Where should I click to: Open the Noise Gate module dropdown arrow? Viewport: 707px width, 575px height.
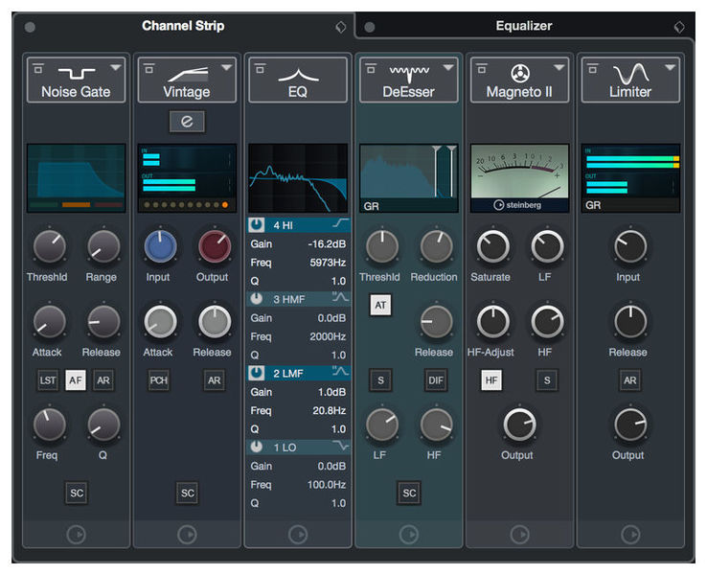pos(116,67)
